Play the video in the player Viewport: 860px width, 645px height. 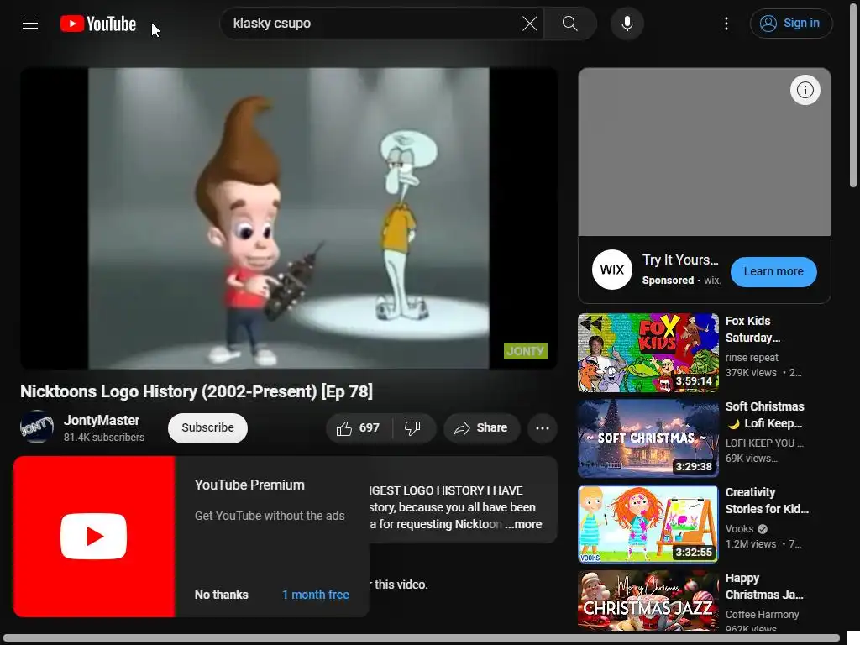(x=289, y=218)
